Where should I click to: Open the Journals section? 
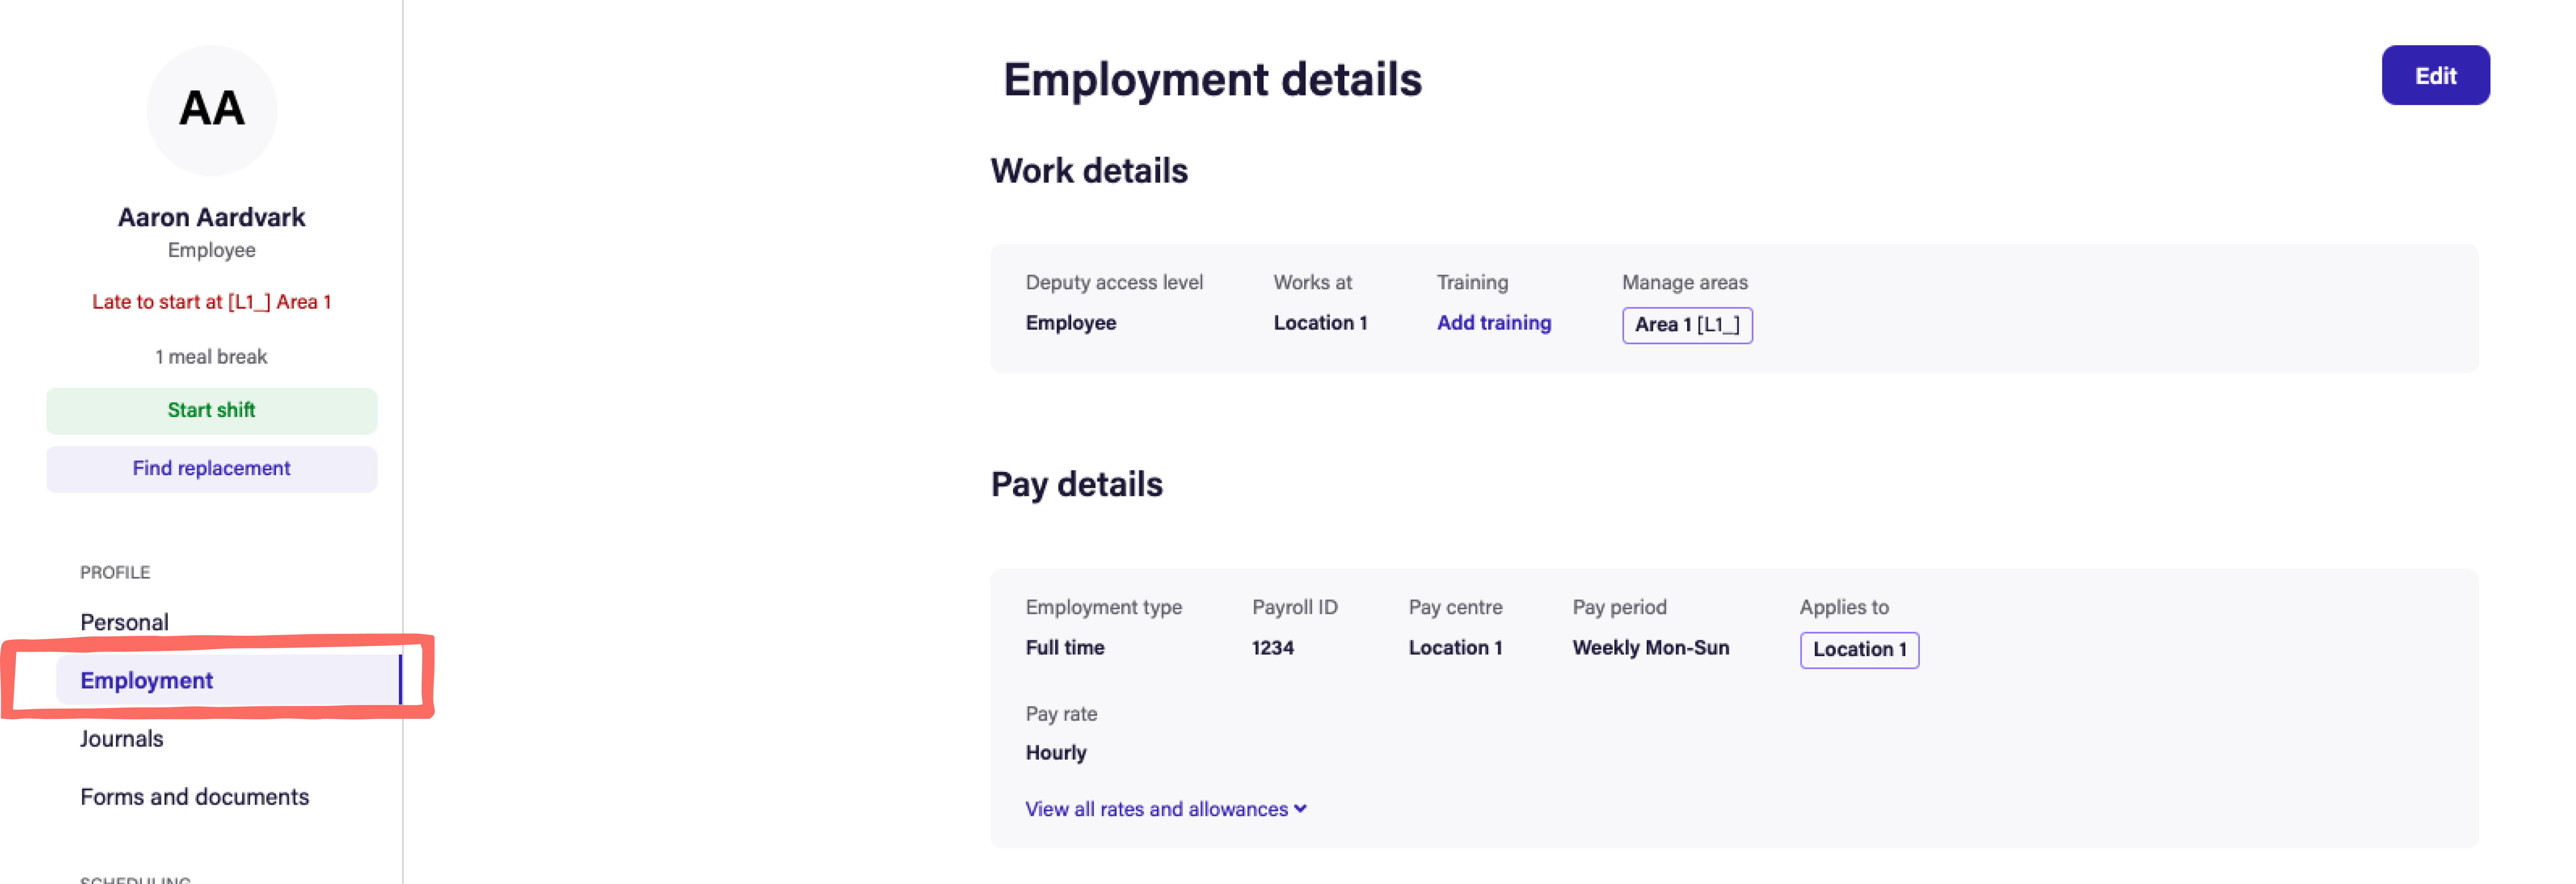pos(121,738)
